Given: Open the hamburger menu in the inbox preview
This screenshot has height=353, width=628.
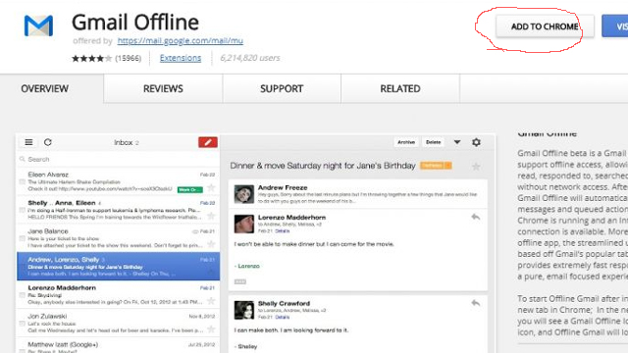Looking at the screenshot, I should [28, 142].
